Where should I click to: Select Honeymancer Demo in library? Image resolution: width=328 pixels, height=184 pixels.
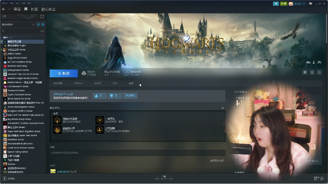(x=18, y=70)
